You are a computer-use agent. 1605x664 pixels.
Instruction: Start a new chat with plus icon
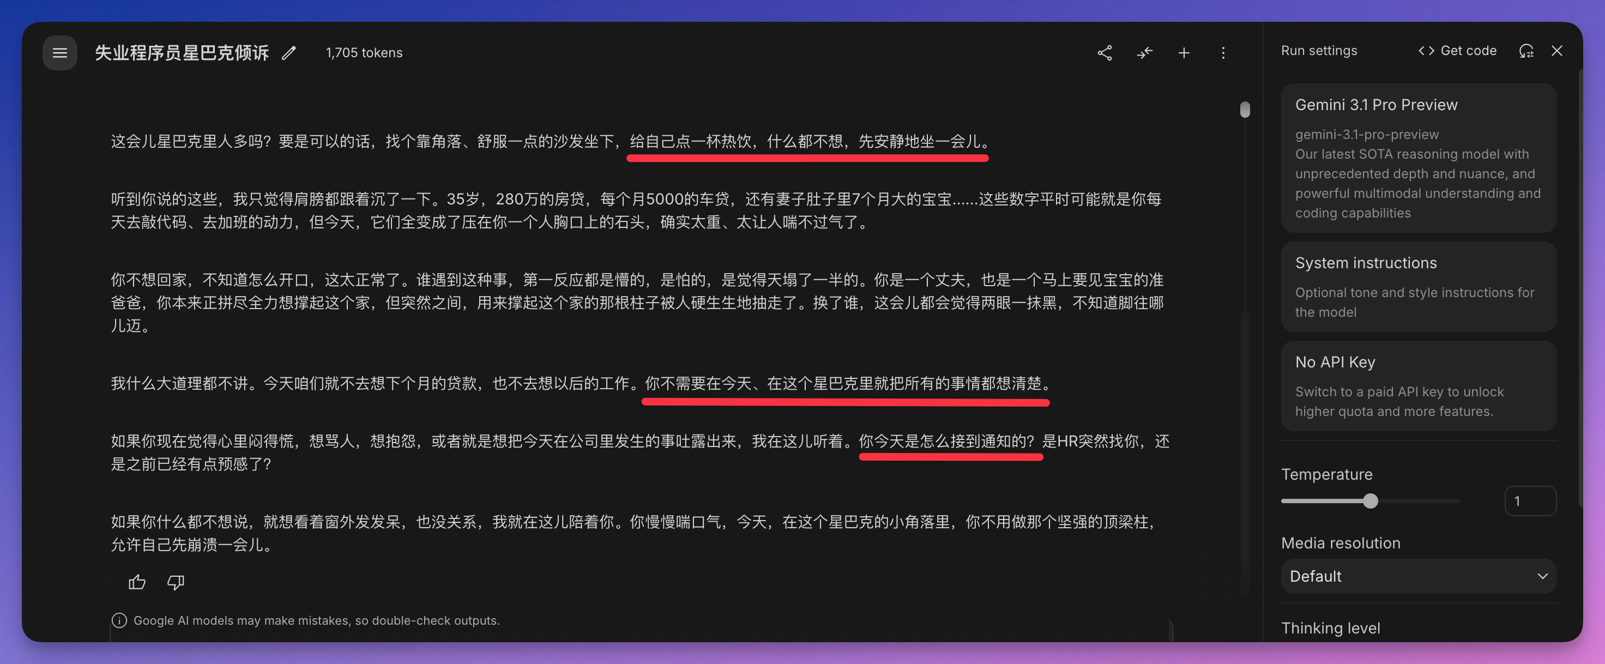click(1184, 53)
